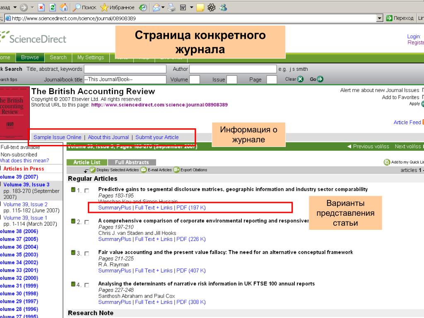Click the Mail envelope toolbar icon

pos(156,7)
